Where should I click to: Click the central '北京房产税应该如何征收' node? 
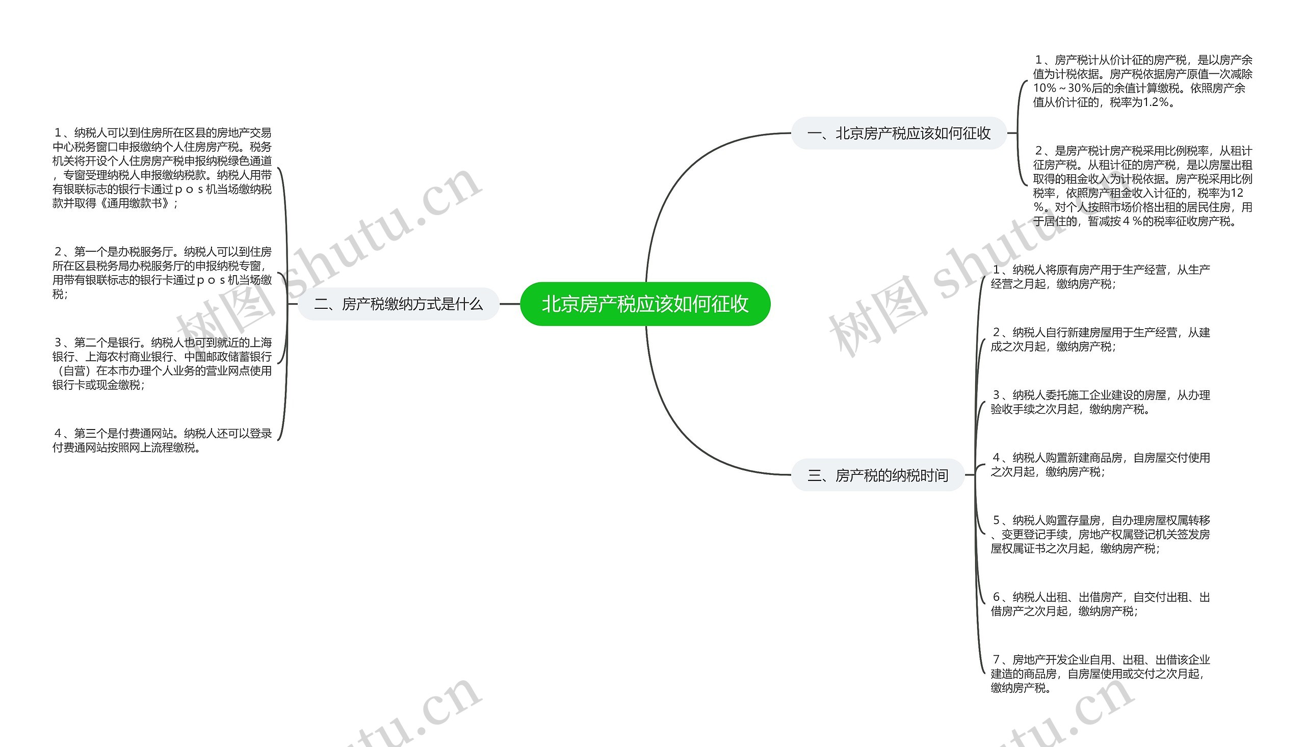tap(628, 305)
